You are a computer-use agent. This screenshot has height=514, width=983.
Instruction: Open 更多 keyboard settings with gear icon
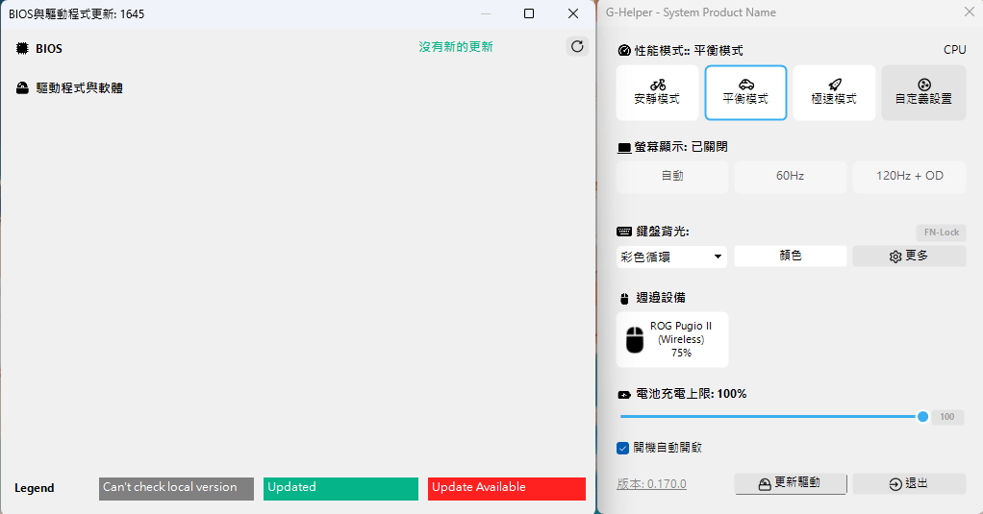click(909, 257)
